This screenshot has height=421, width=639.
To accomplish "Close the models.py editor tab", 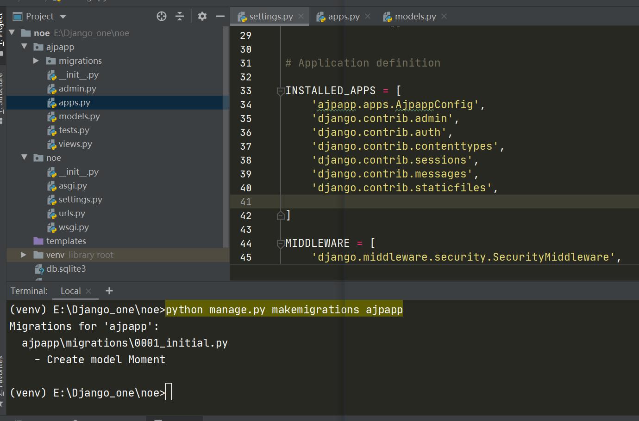I will [x=444, y=16].
